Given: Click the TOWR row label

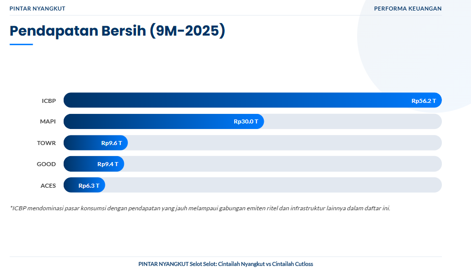Looking at the screenshot, I should coord(46,143).
